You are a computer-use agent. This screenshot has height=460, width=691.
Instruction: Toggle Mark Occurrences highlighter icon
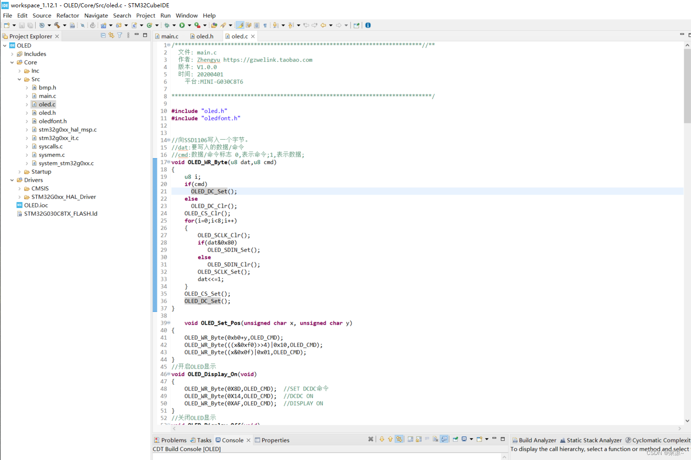[x=240, y=25]
